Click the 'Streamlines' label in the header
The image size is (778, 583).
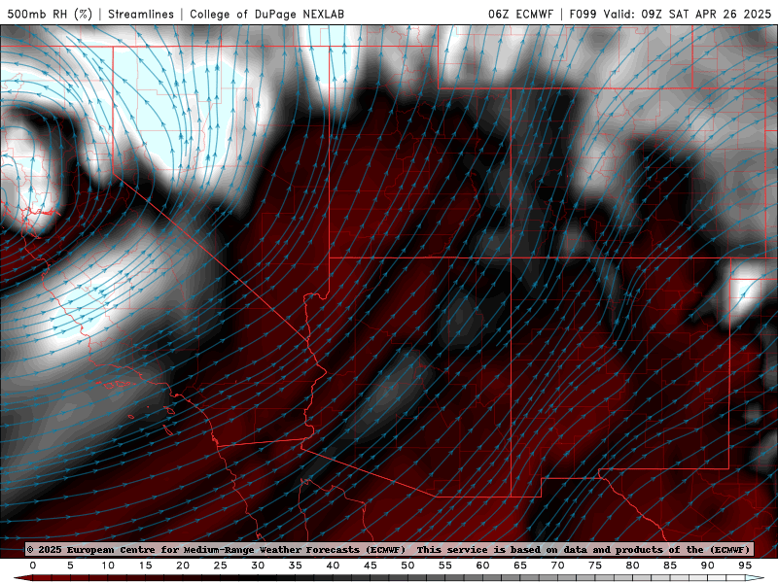[x=141, y=14]
